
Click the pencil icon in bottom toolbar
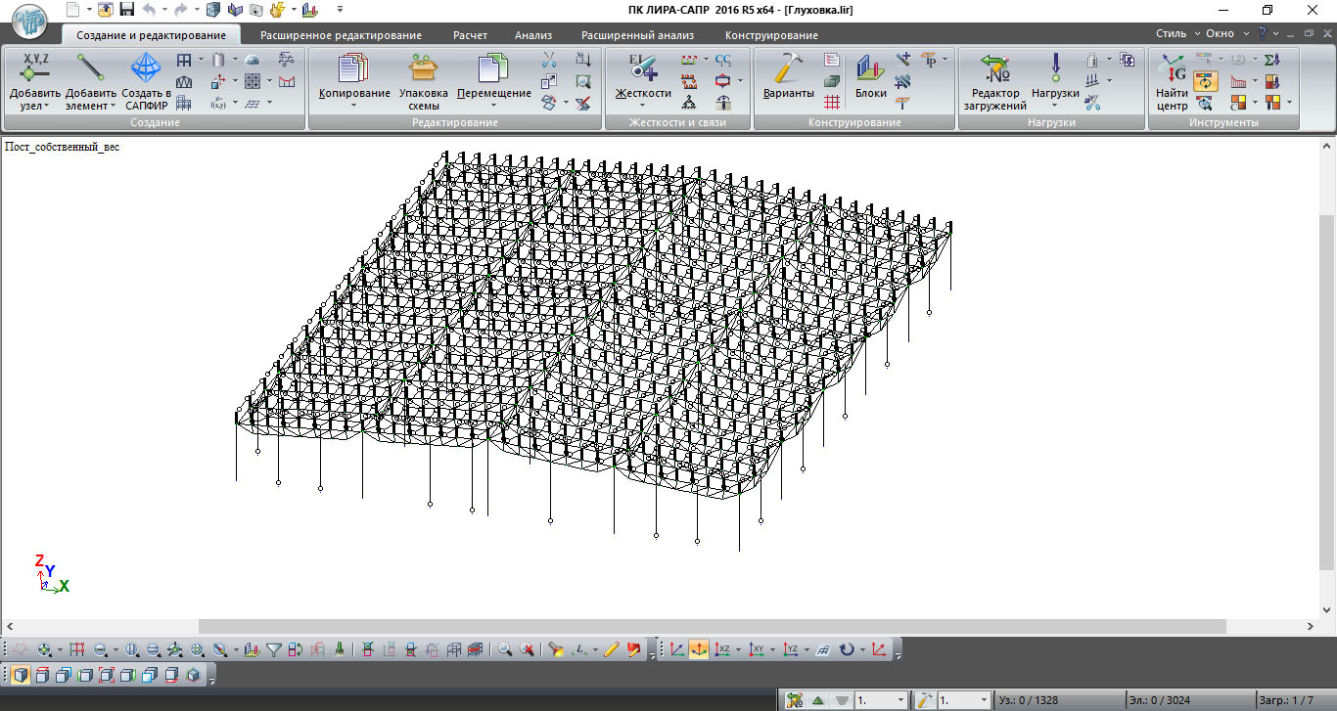(x=612, y=649)
